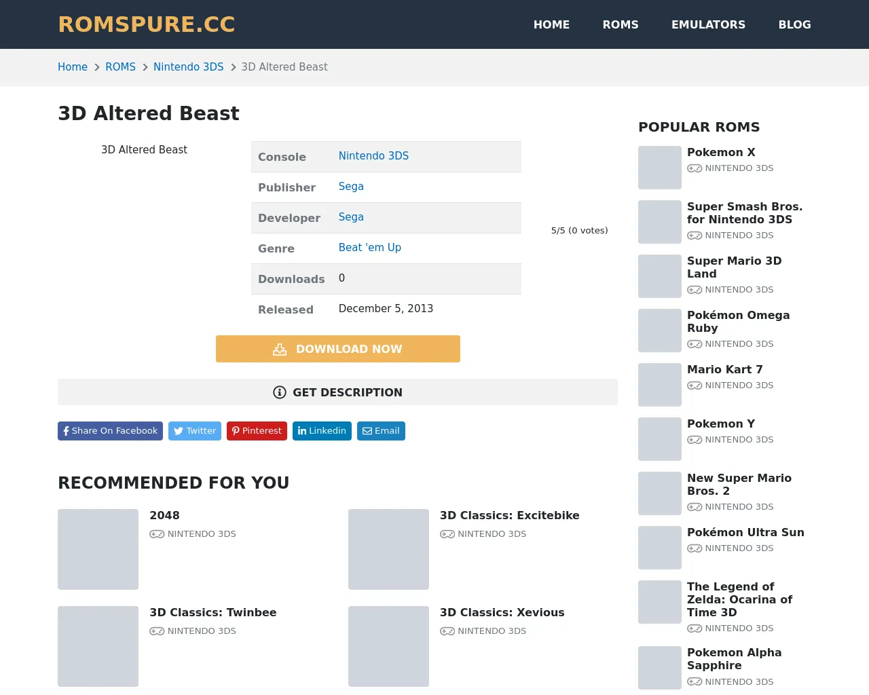Click the Facebook share icon
This screenshot has height=695, width=869.
(x=66, y=431)
